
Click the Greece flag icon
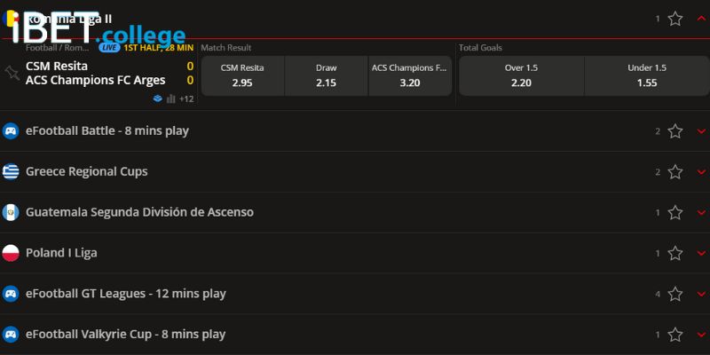pyautogui.click(x=11, y=171)
